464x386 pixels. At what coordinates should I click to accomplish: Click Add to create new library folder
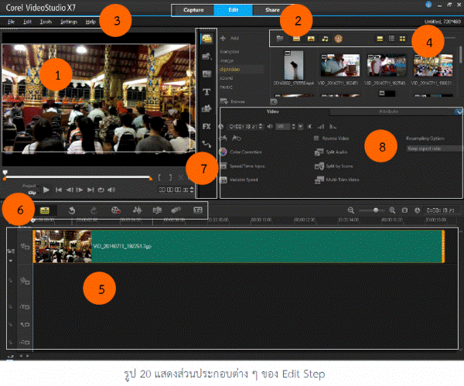(x=230, y=38)
